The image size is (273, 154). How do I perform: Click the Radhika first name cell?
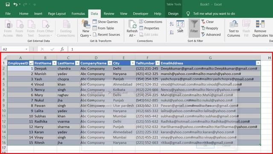point(45,121)
